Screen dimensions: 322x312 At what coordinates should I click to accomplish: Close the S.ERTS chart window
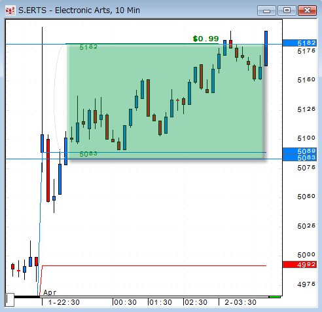[x=307, y=10]
